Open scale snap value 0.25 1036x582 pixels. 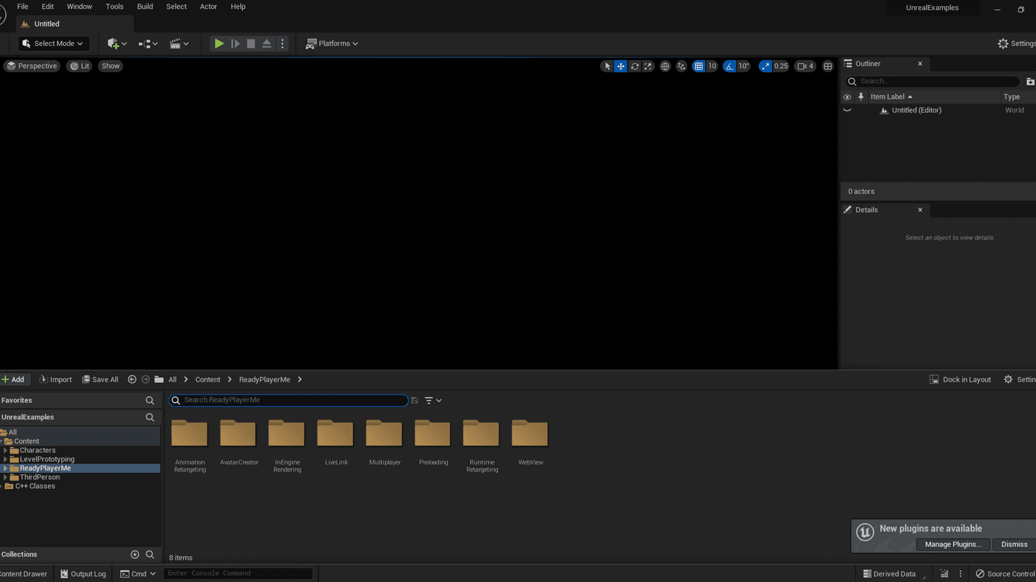pyautogui.click(x=781, y=66)
